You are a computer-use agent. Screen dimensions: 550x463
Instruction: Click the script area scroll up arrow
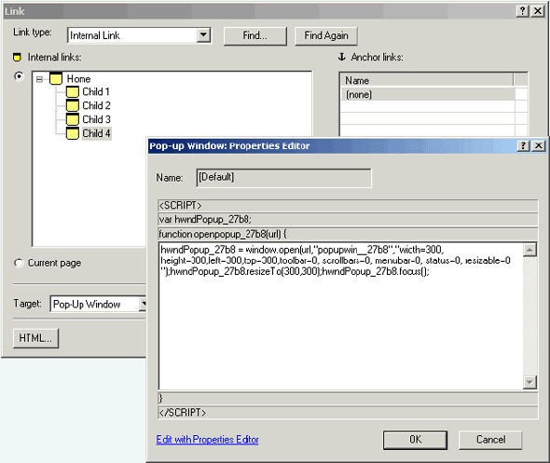[x=529, y=250]
